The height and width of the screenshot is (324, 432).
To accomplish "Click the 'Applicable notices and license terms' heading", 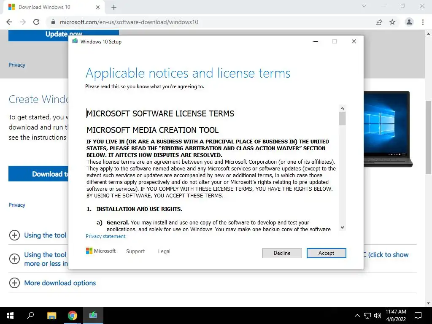I will pyautogui.click(x=188, y=73).
